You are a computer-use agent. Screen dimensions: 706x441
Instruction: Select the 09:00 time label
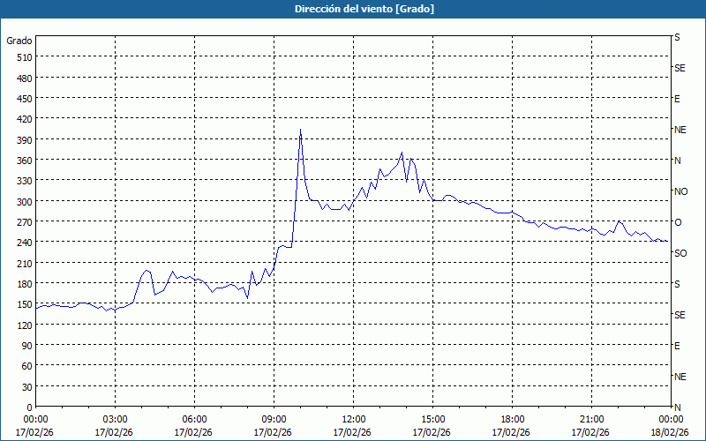[274, 419]
